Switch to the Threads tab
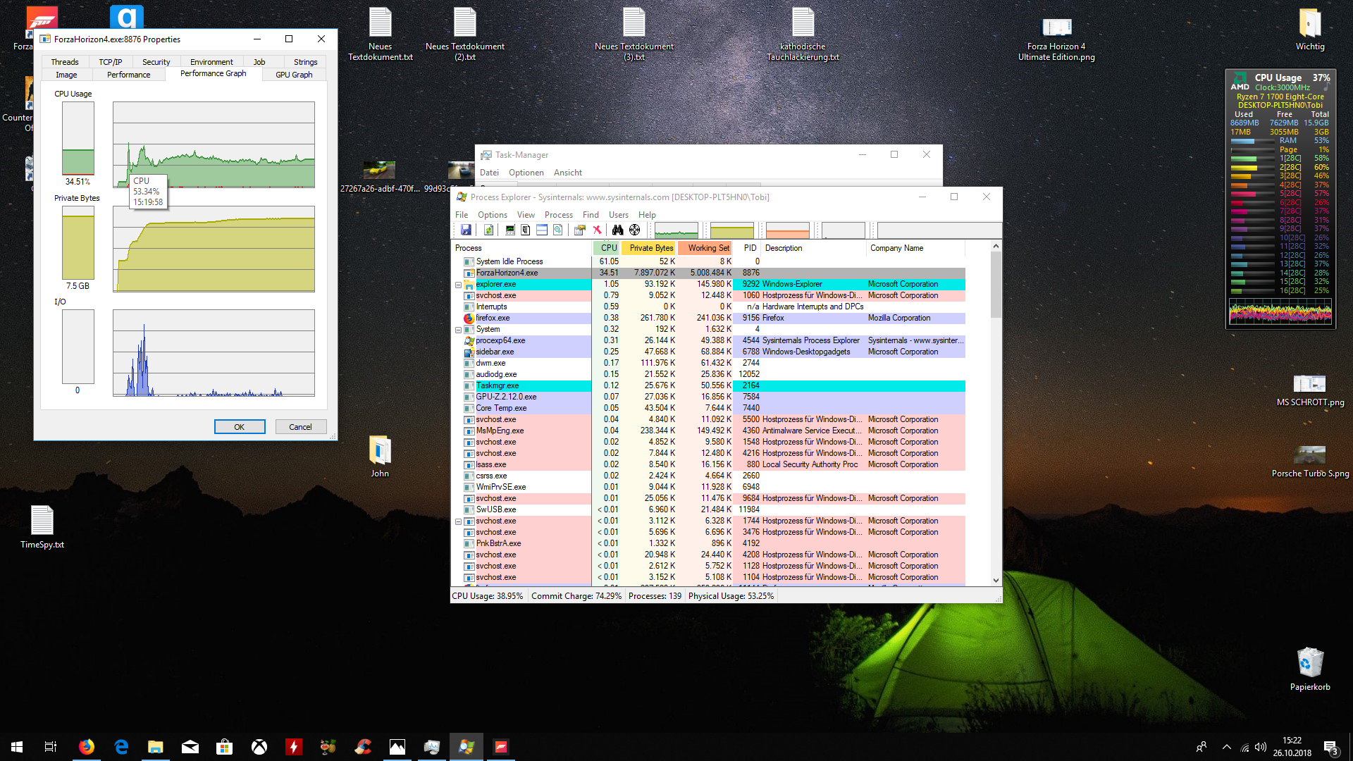Image resolution: width=1353 pixels, height=761 pixels. coord(65,62)
